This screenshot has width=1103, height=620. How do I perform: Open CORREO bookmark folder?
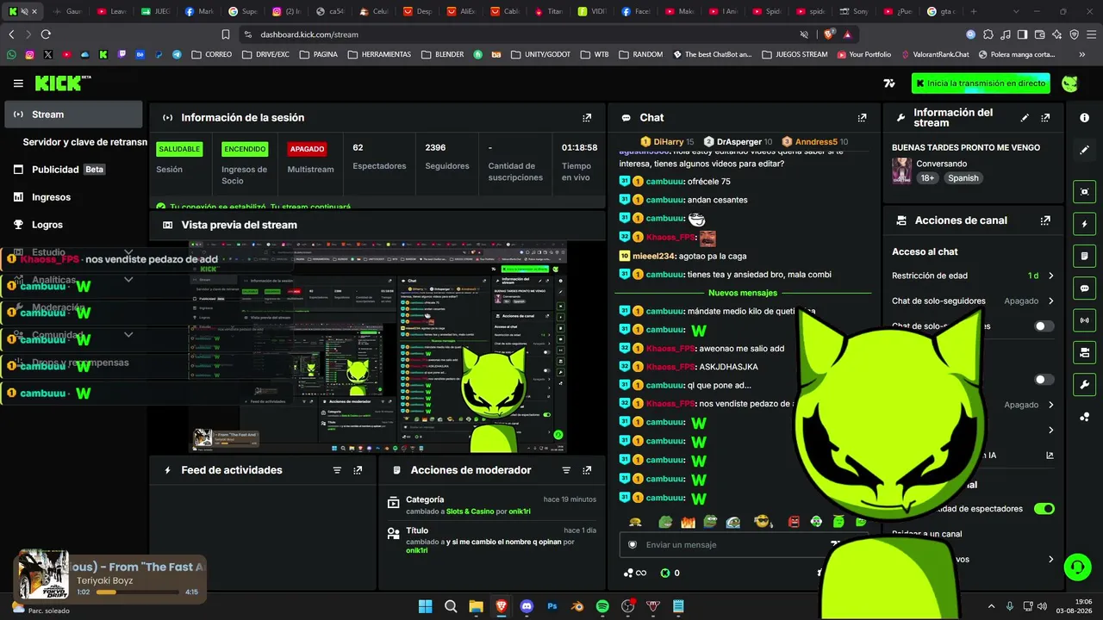point(212,54)
